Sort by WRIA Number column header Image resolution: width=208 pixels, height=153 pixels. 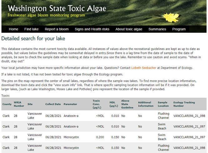19,104
